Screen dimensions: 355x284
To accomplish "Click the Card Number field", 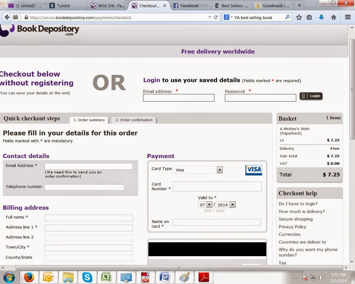I will click(x=217, y=186).
